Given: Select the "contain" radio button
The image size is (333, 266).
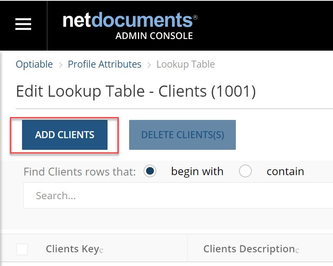Looking at the screenshot, I should (245, 171).
